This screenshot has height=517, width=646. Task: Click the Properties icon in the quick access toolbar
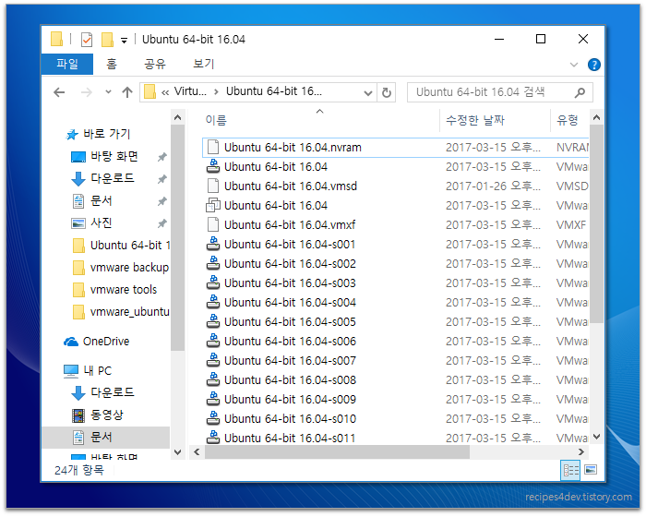click(87, 40)
